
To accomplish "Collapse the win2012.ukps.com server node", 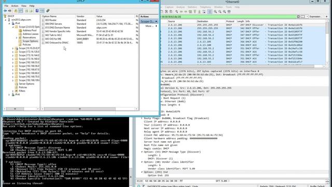I will [6, 20].
